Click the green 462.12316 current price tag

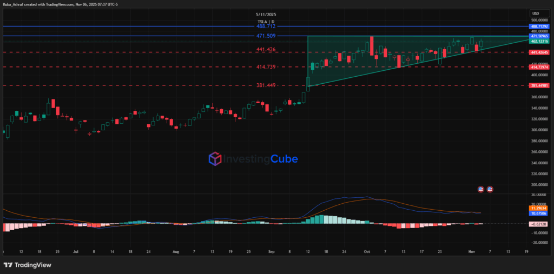[540, 41]
